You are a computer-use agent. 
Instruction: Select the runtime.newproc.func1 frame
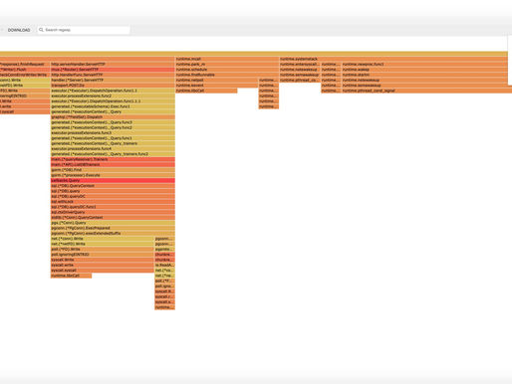click(424, 64)
